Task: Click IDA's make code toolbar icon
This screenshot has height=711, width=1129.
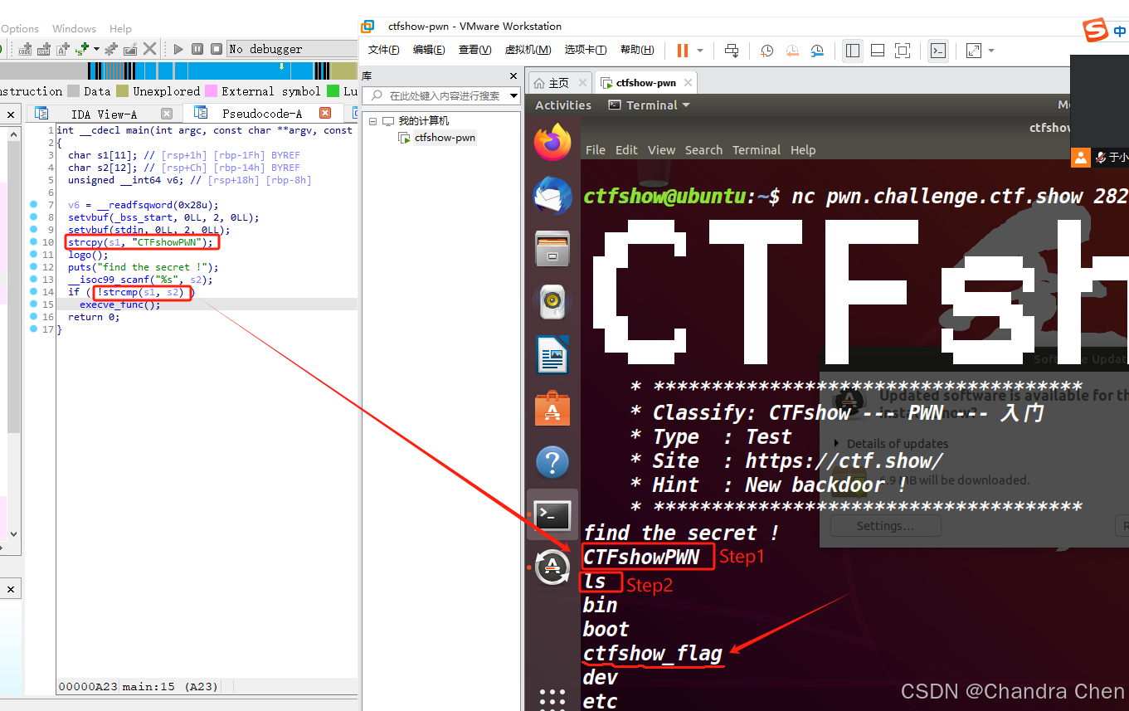Action: tap(24, 49)
